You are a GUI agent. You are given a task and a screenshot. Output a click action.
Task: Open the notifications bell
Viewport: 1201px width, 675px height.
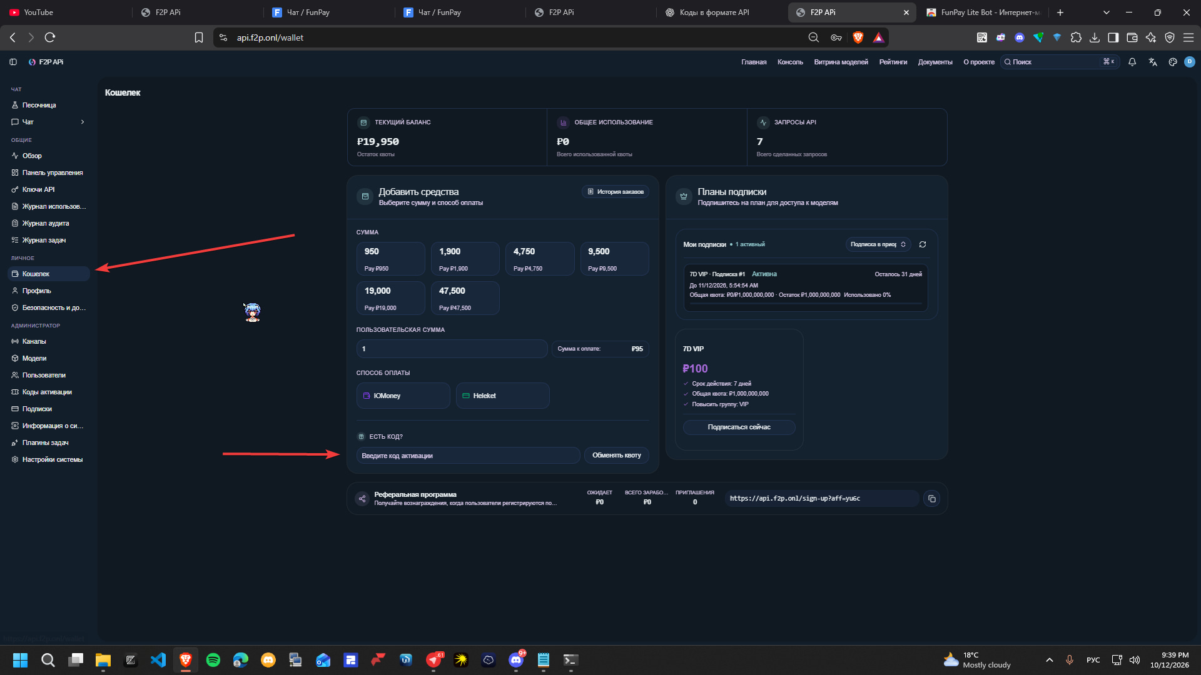pos(1132,62)
